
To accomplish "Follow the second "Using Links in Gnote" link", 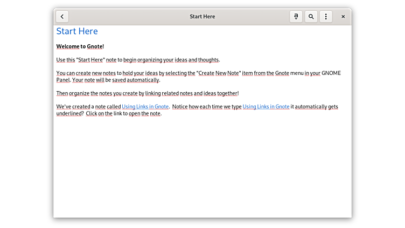I will (266, 107).
